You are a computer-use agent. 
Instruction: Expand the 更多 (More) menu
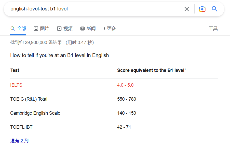pos(110,29)
